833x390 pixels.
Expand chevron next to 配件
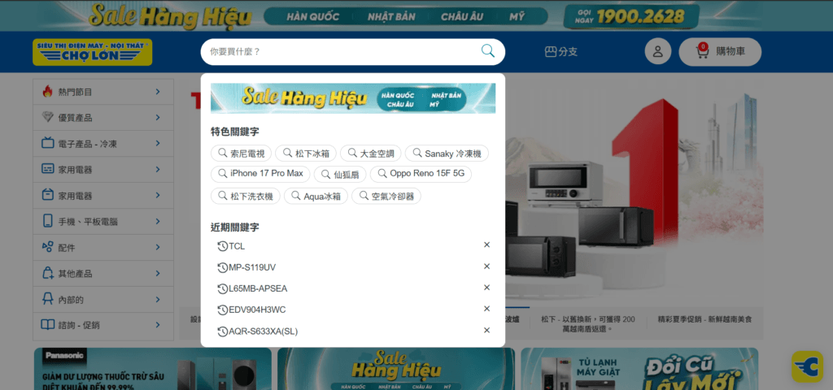point(158,247)
